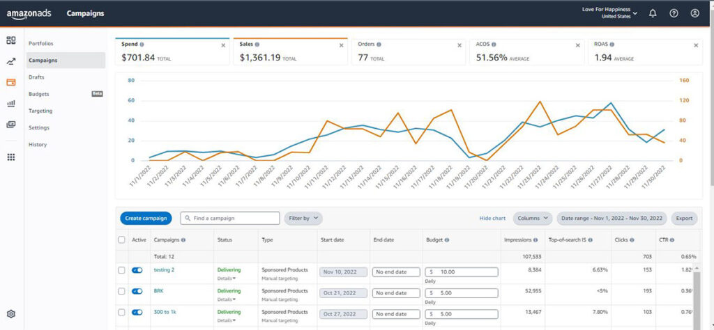Open the Columns dropdown
Screen dimensions: 714x330
533,218
